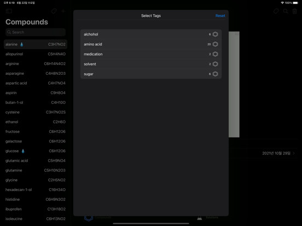This screenshot has width=302, height=226.
Task: Select histidine in the compounds list
Action: (x=36, y=199)
